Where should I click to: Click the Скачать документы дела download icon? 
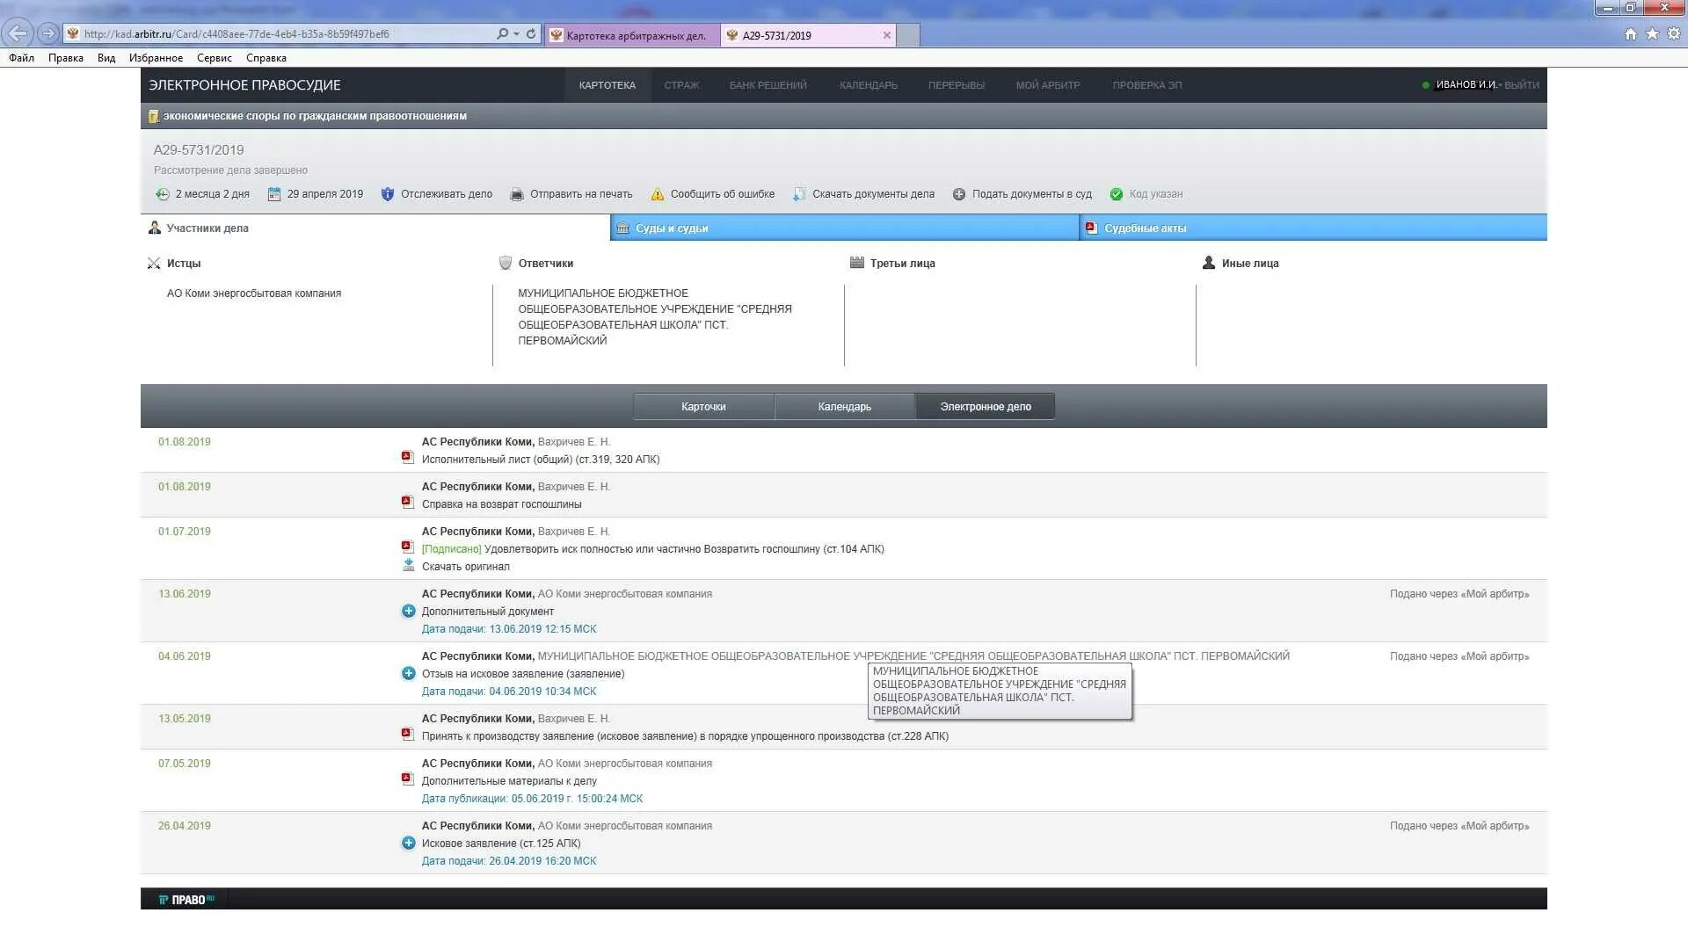(x=798, y=194)
